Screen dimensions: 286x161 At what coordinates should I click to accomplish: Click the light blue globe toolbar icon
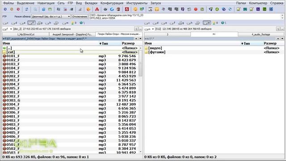coord(230,9)
